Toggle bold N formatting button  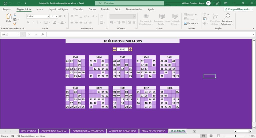(x=28, y=22)
